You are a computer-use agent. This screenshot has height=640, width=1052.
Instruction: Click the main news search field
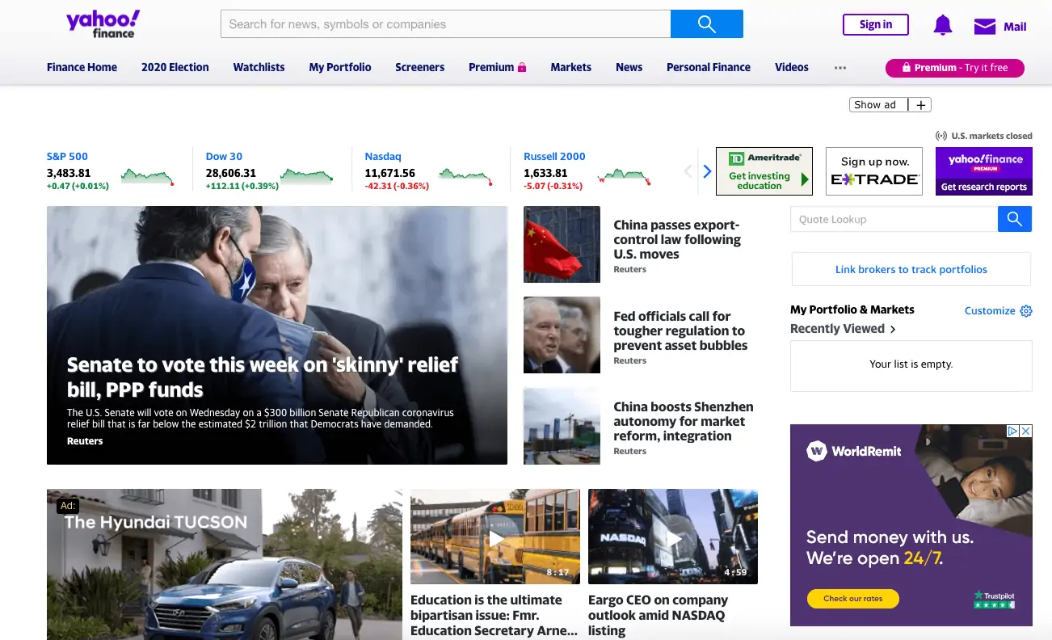coord(445,24)
